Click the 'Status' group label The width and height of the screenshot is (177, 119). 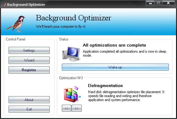tap(64, 39)
